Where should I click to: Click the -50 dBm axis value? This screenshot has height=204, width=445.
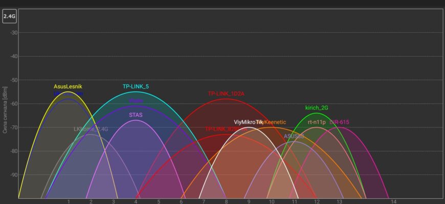(14, 80)
